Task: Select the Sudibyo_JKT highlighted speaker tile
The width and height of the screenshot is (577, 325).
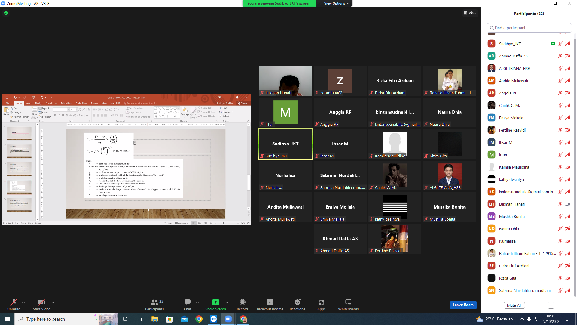Action: click(285, 144)
